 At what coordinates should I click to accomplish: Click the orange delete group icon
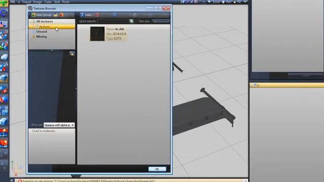[x=61, y=15]
